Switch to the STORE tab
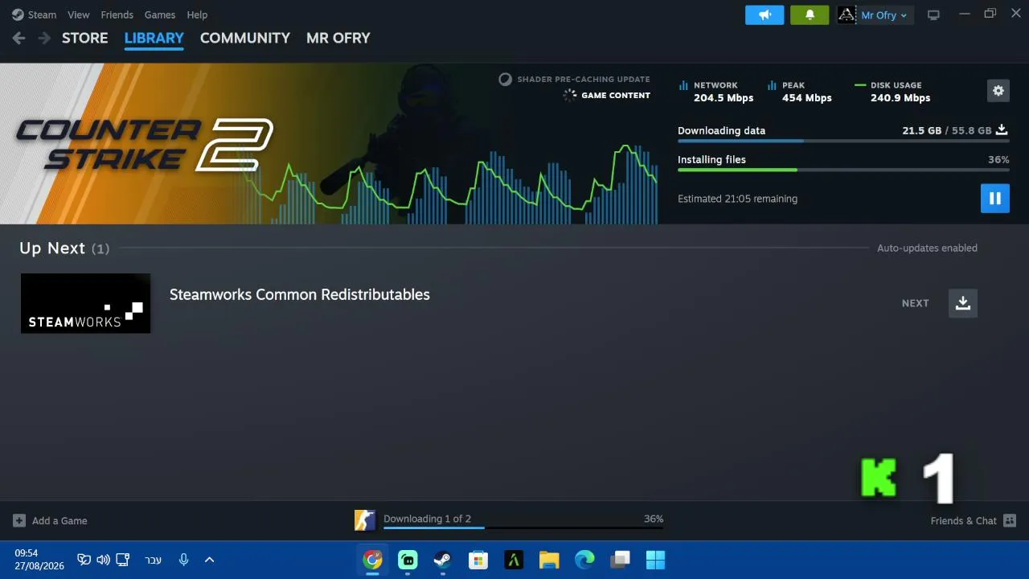This screenshot has width=1029, height=579. (85, 38)
